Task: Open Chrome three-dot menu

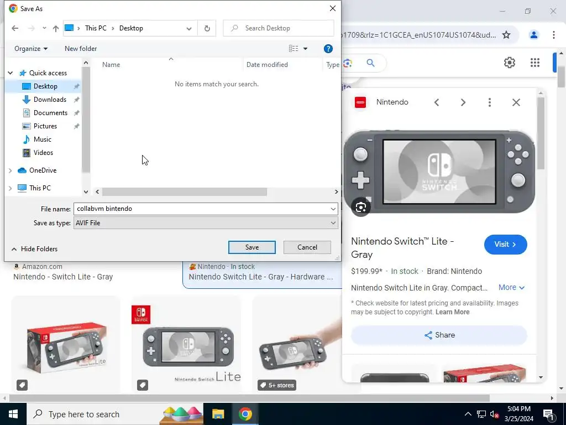Action: [x=553, y=35]
